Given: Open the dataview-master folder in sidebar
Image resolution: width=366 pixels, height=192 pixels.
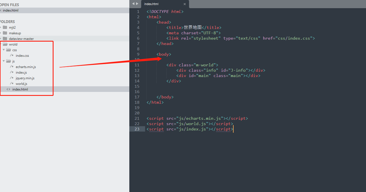Looking at the screenshot, I should pyautogui.click(x=21, y=39).
